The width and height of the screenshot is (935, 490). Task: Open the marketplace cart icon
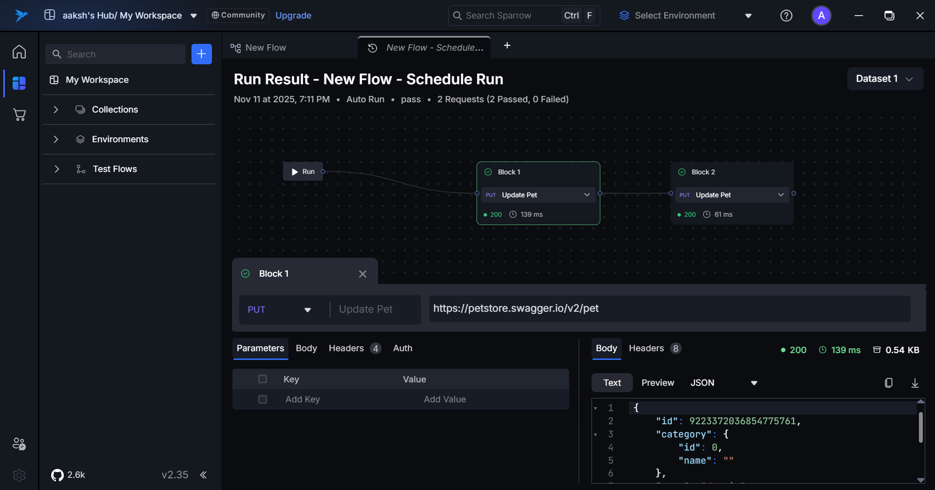click(x=19, y=115)
